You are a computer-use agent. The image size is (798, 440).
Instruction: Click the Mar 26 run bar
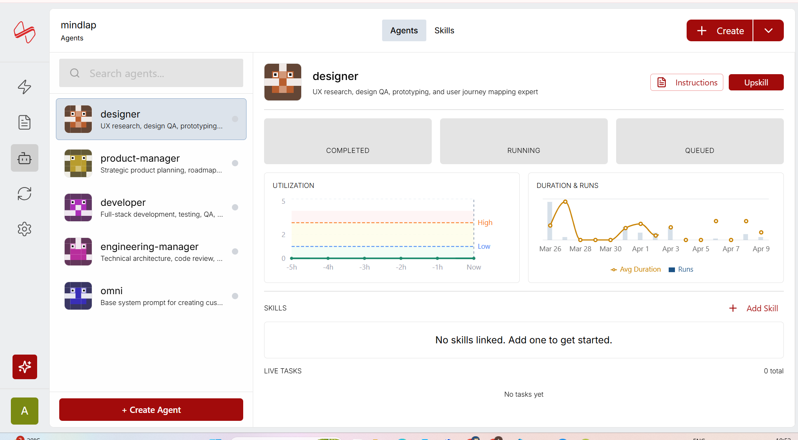[550, 221]
